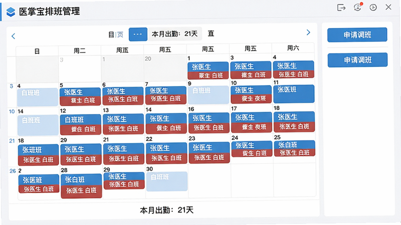Select the 日 column header
The image size is (401, 225).
37,51
